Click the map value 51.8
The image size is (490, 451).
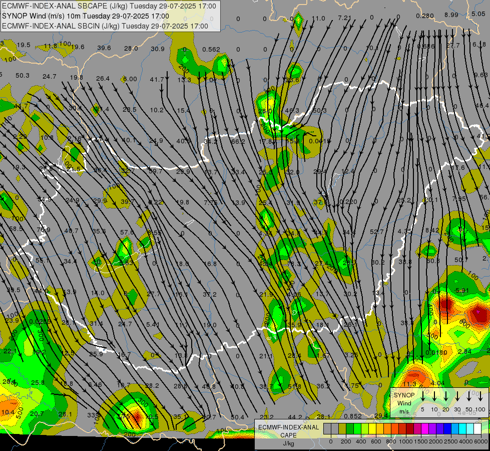click(x=294, y=386)
